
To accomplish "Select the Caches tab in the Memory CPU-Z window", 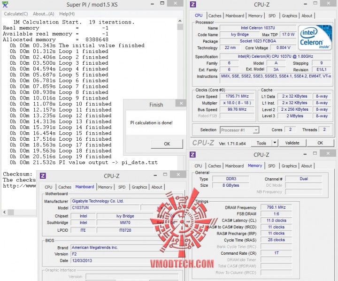I will 214,166.
